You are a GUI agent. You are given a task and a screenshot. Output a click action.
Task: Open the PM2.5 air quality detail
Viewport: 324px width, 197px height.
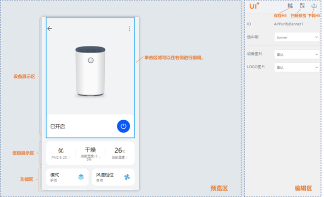click(x=61, y=154)
